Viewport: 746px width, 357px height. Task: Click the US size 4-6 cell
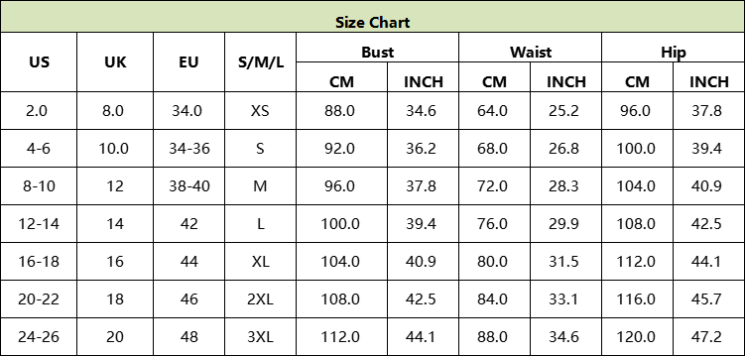[x=39, y=149]
